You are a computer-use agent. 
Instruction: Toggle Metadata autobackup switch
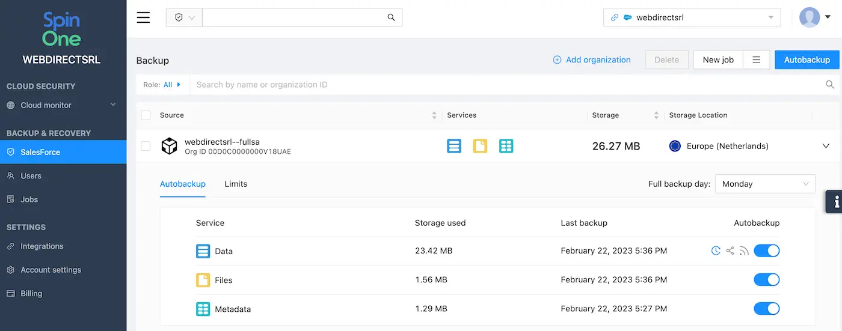coord(767,309)
